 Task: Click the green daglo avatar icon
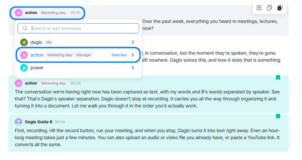click(24, 42)
